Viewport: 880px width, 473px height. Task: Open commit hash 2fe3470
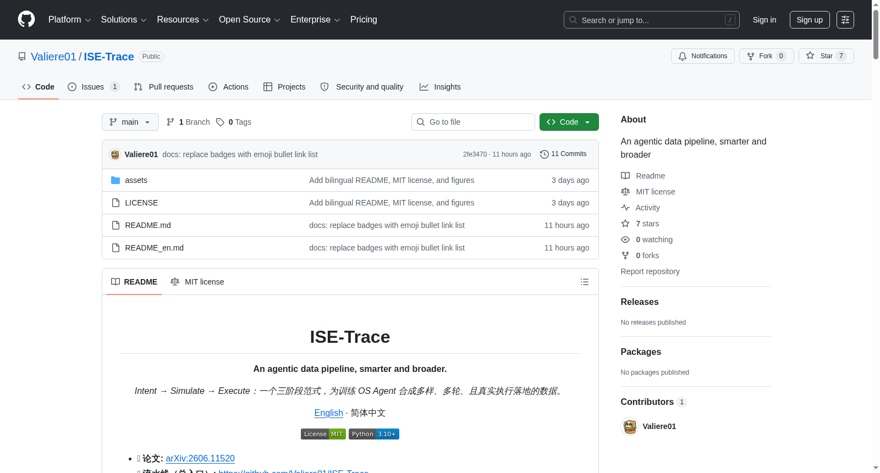[475, 154]
